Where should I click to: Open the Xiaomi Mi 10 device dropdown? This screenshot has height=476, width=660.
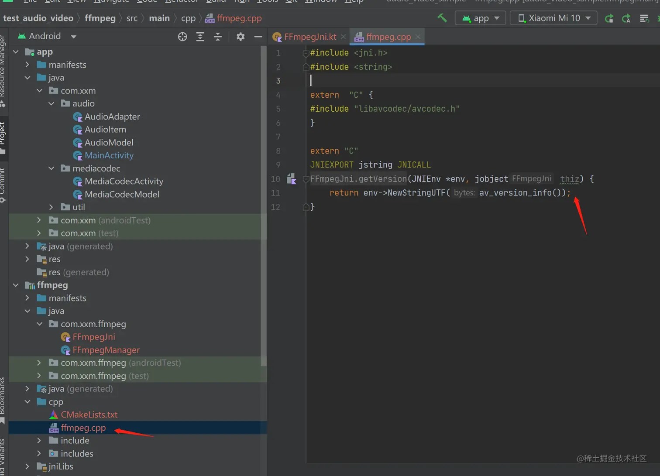tap(553, 18)
